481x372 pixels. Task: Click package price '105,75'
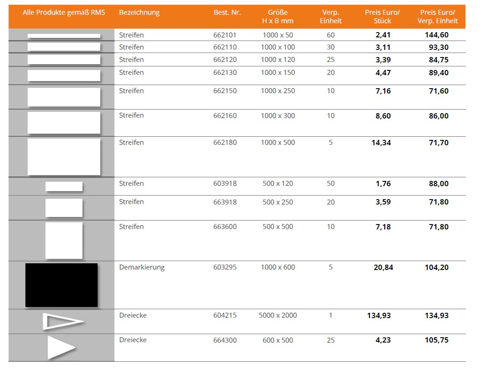(x=436, y=340)
